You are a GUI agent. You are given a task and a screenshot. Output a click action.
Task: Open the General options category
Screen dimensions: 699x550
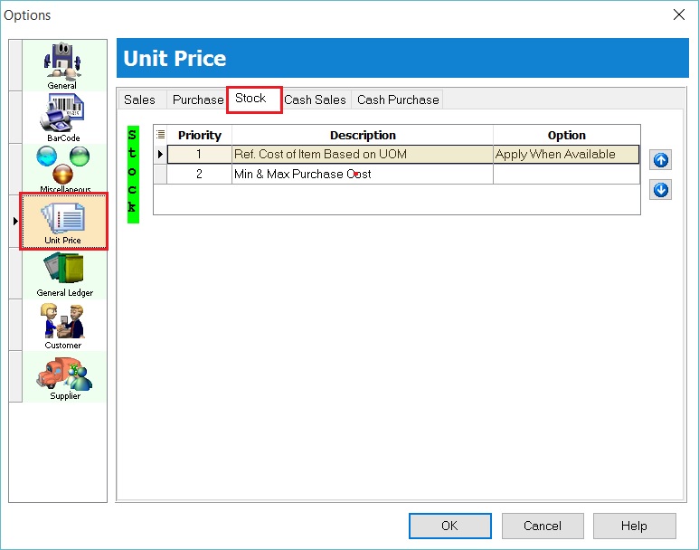tap(62, 64)
